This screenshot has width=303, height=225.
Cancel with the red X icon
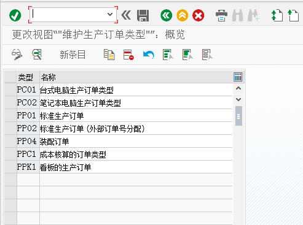click(x=199, y=15)
